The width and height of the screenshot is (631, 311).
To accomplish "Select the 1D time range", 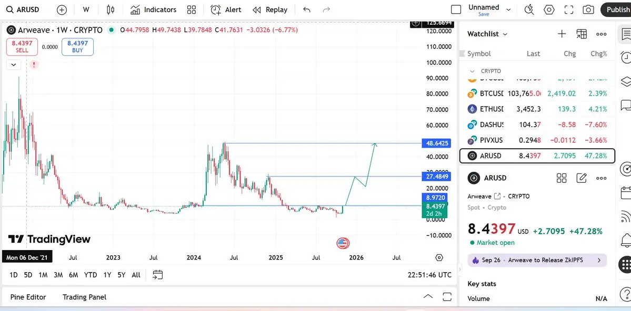I will [x=13, y=275].
